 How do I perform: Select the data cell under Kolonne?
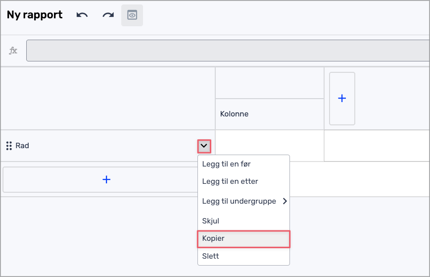coord(270,146)
